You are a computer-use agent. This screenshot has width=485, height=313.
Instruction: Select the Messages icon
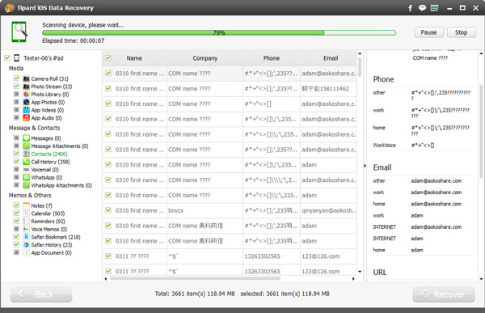coord(27,138)
